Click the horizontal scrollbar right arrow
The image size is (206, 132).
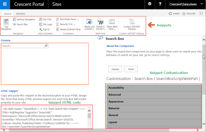[197, 130]
